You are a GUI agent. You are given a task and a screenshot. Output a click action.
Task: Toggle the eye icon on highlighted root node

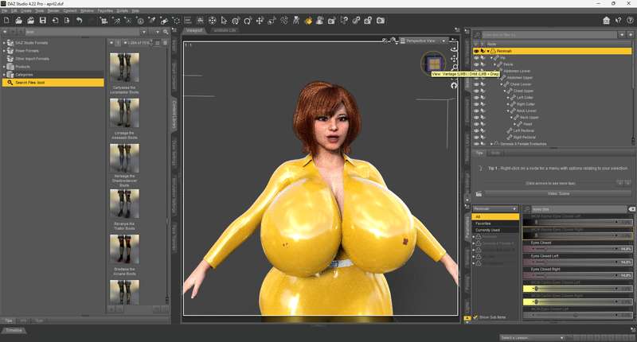tap(476, 51)
